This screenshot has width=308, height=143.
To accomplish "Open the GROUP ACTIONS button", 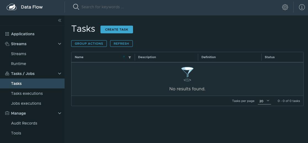I will point(89,44).
